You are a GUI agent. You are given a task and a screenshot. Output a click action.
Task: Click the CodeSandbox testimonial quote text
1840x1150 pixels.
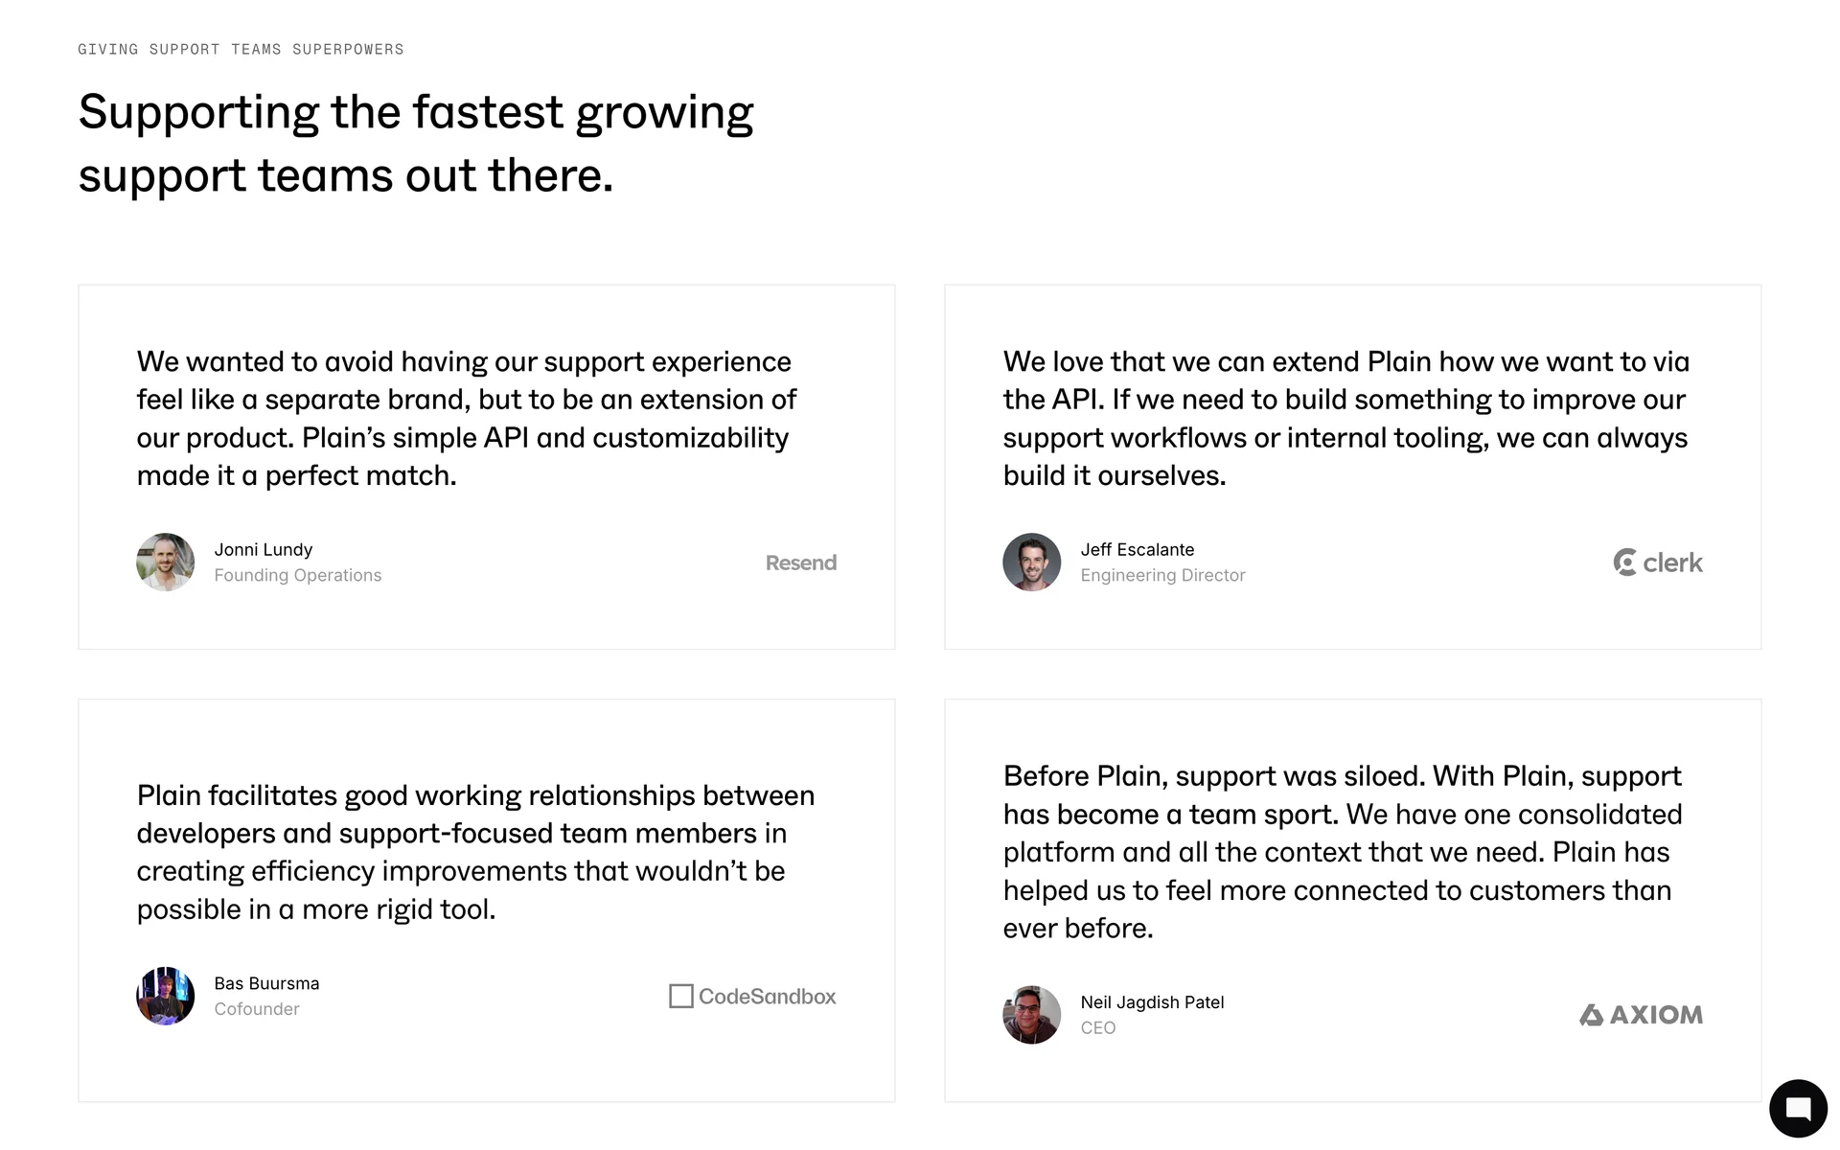(x=475, y=852)
